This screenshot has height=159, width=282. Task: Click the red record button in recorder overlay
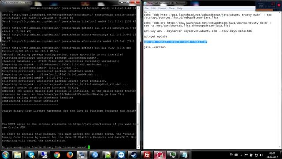click(x=279, y=5)
